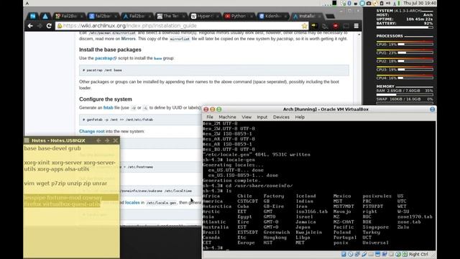Follow the fstab link
Image resolution: width=460 pixels, height=259 pixels.
[x=109, y=108]
